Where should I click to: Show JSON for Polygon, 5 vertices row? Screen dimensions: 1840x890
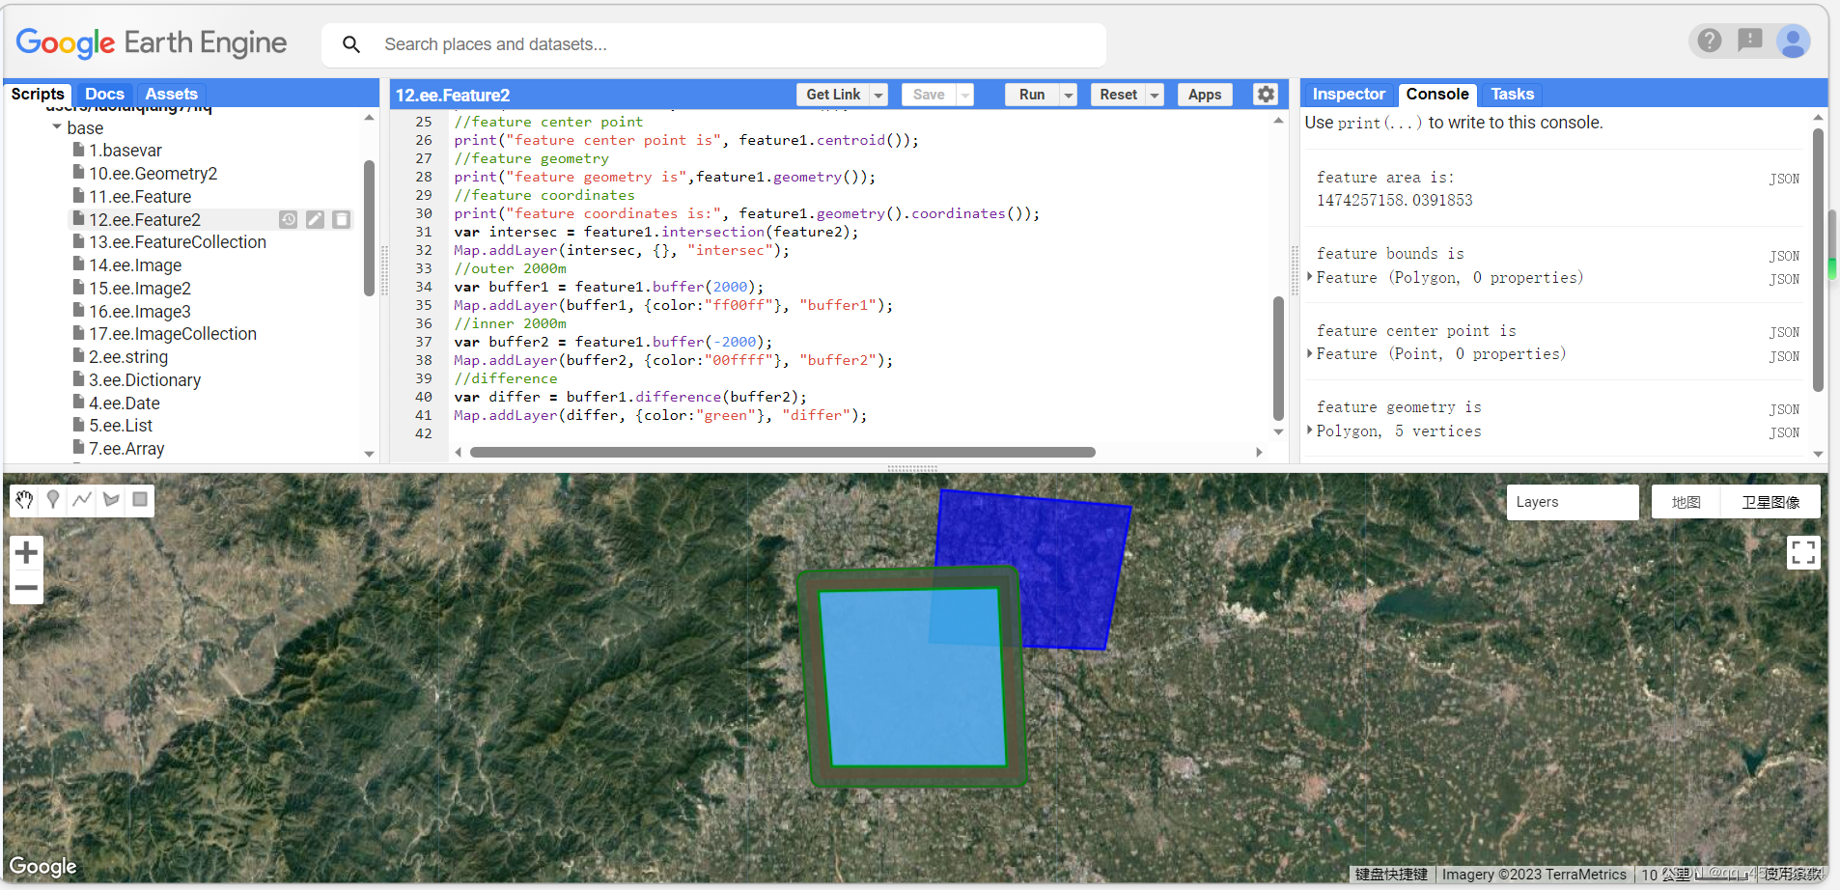(x=1784, y=432)
